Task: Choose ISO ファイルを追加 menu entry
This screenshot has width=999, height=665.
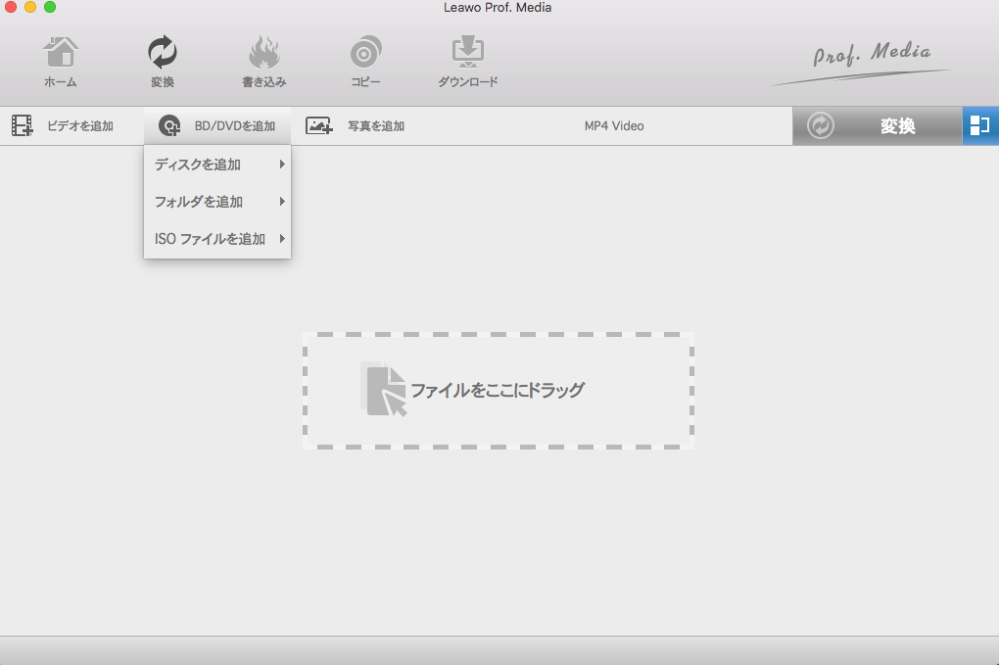Action: click(217, 238)
